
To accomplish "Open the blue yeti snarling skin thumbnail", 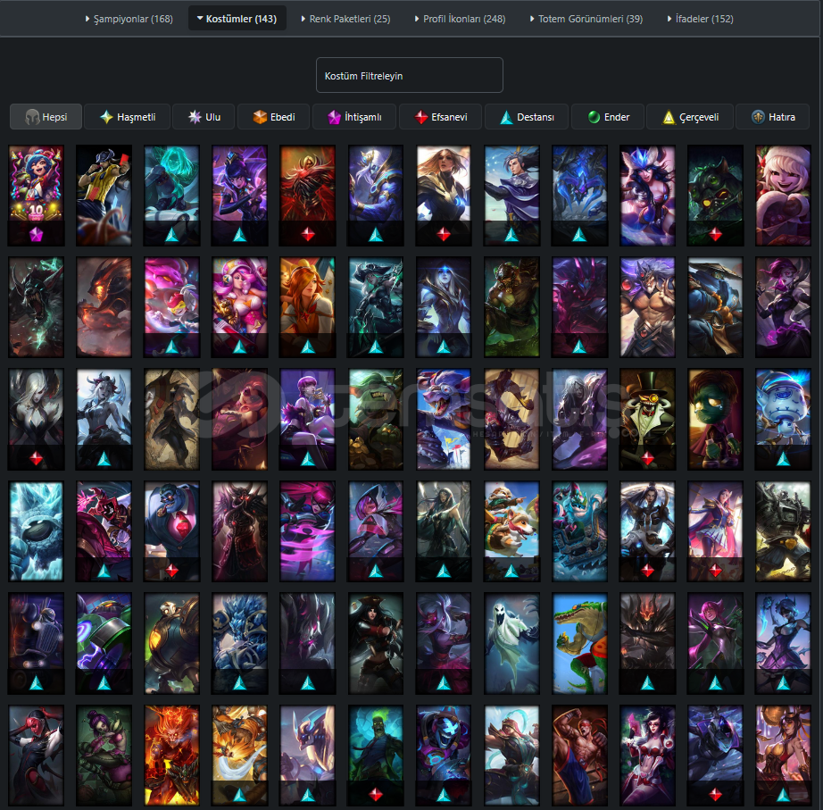I will tap(444, 419).
